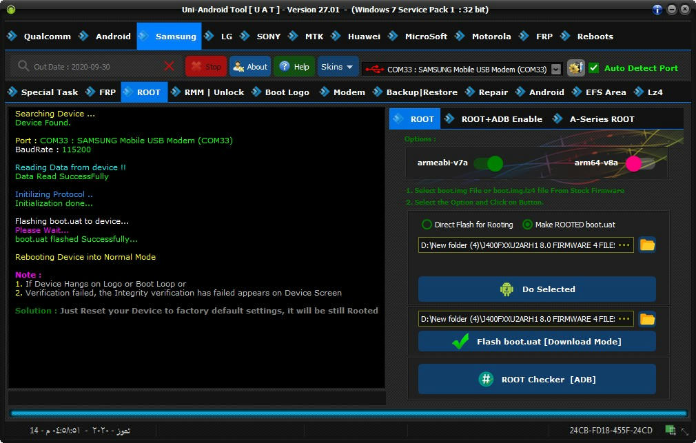Switch to the LG tab
The width and height of the screenshot is (696, 443).
point(219,37)
